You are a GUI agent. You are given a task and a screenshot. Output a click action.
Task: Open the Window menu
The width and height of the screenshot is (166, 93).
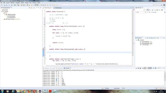pos(34,3)
